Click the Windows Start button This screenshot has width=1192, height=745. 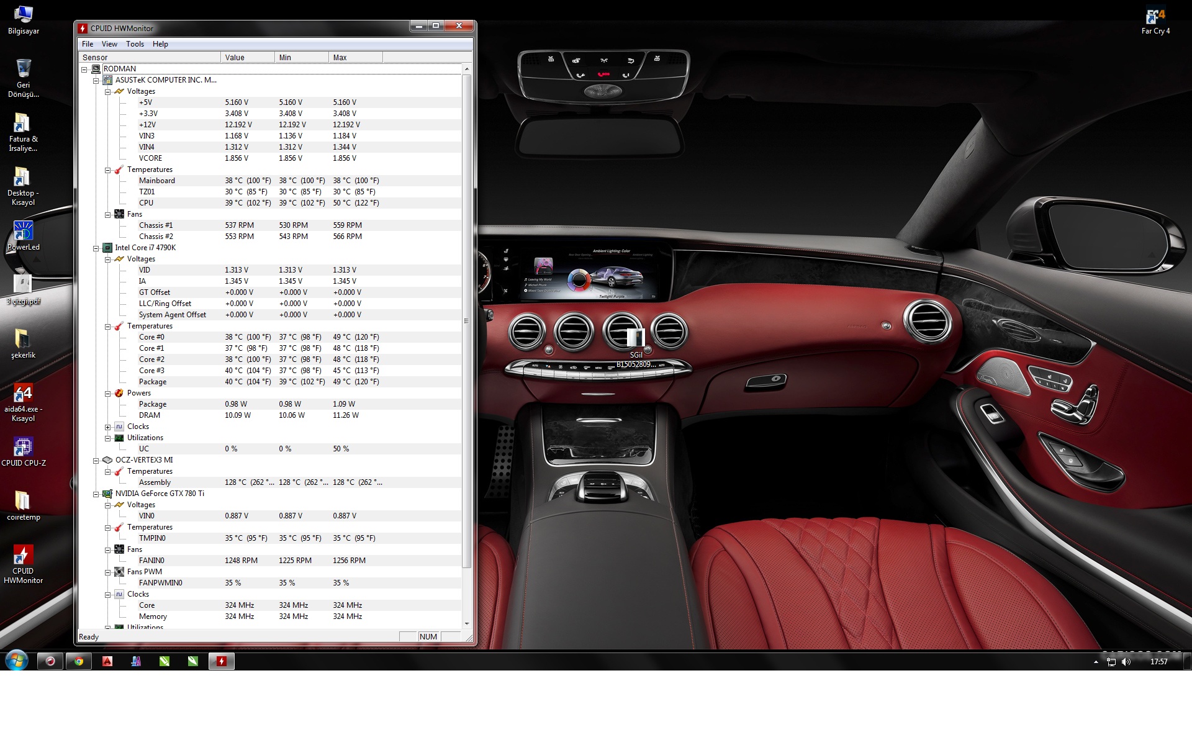tap(17, 661)
